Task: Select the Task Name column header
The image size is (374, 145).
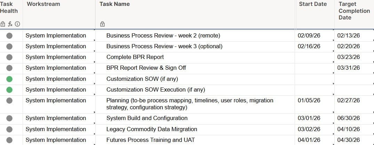Action: pyautogui.click(x=114, y=4)
